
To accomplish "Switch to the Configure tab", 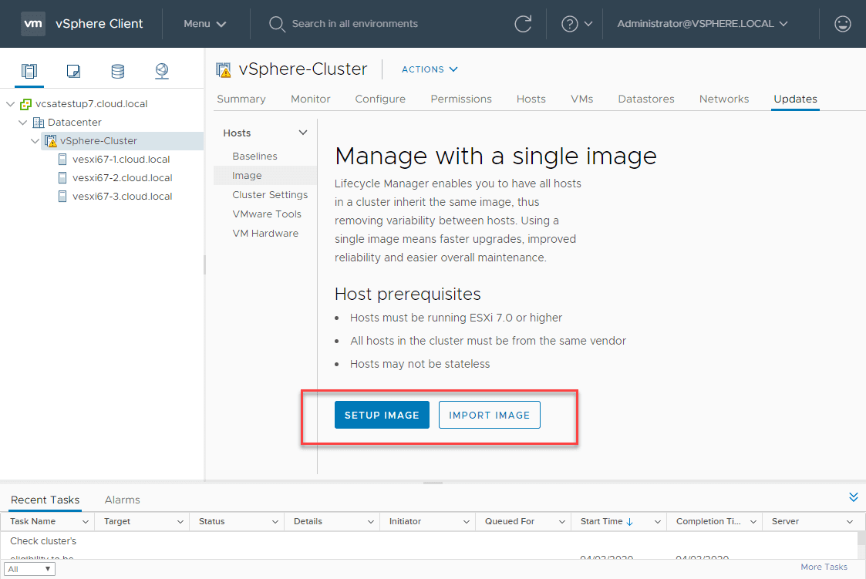I will (x=380, y=99).
